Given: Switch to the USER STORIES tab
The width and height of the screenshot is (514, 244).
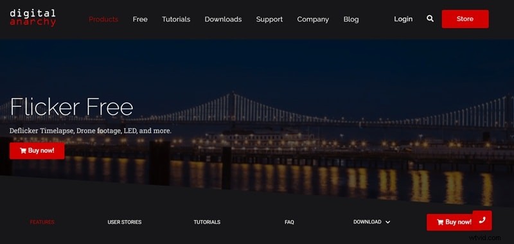Looking at the screenshot, I should (x=125, y=222).
